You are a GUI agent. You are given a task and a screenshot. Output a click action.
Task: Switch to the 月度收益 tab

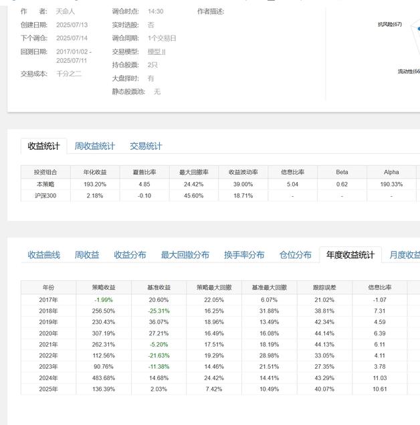(x=404, y=255)
